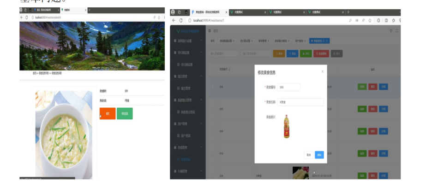
Task: Open 用户查询 in the sidebar
Action: (188, 135)
